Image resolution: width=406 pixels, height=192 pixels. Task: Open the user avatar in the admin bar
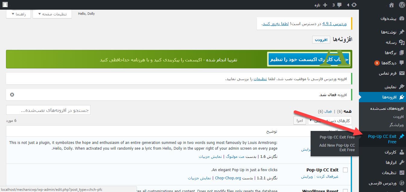click(x=5, y=5)
